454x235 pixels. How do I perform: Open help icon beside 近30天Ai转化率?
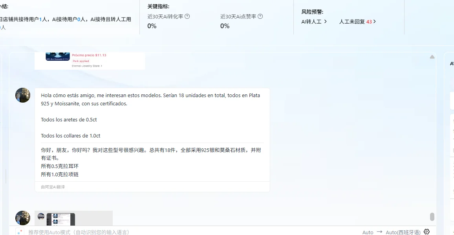click(187, 16)
